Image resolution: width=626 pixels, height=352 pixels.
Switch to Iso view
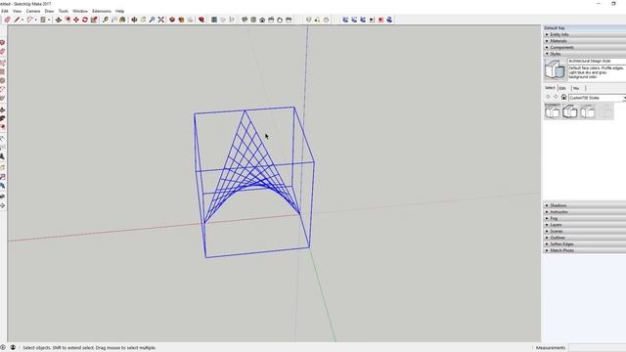[x=245, y=20]
